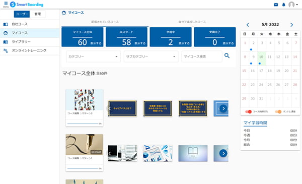Open the hamburger MENU icon
Viewport: 302px width, 184px height.
pyautogui.click(x=6, y=5)
